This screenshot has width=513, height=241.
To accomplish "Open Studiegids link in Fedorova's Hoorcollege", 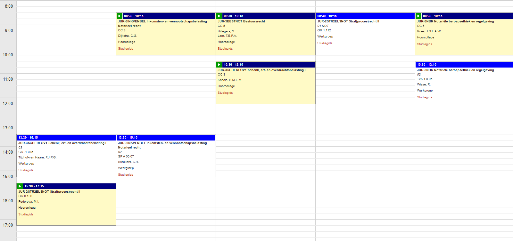I will point(26,214).
